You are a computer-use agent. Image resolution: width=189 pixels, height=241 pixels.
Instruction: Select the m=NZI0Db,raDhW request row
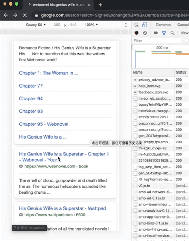[x=160, y=155]
